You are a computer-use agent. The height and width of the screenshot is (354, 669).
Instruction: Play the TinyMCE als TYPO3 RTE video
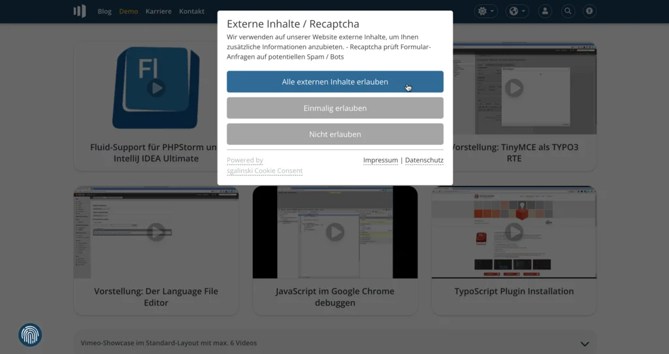[514, 88]
